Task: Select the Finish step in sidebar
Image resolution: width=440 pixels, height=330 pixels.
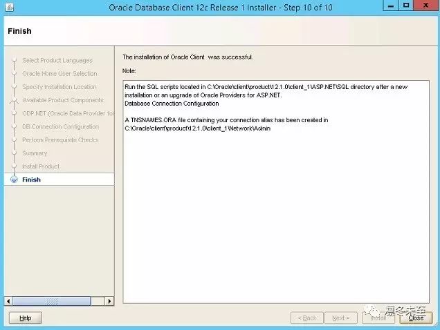Action: [x=59, y=179]
